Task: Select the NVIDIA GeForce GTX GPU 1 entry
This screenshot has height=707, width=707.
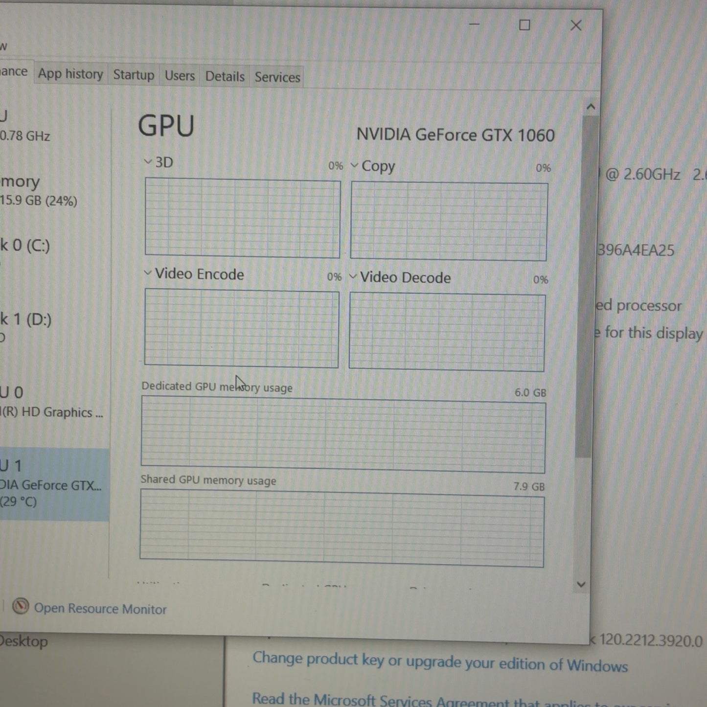Action: point(54,484)
